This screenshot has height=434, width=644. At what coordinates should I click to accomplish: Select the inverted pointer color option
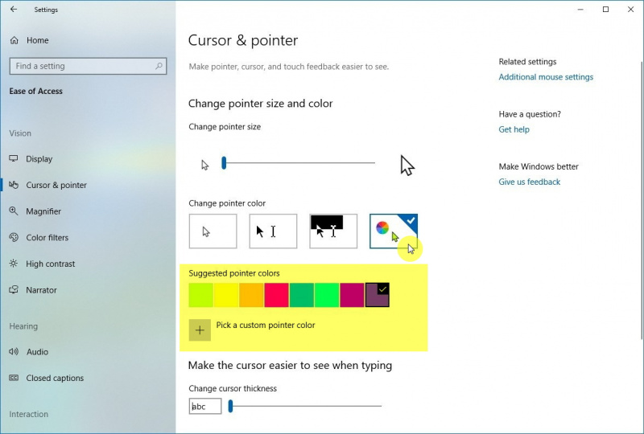tap(333, 231)
